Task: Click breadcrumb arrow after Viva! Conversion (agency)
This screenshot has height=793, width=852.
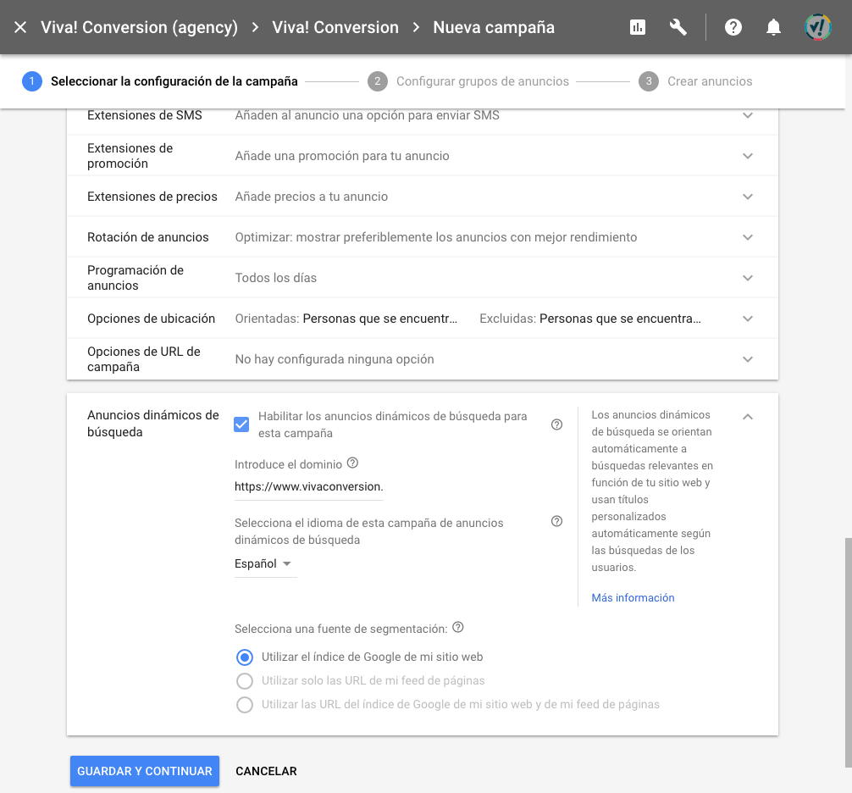Action: click(x=255, y=27)
